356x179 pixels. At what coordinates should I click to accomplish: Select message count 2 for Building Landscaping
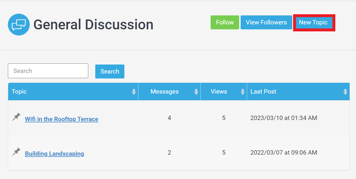point(169,153)
